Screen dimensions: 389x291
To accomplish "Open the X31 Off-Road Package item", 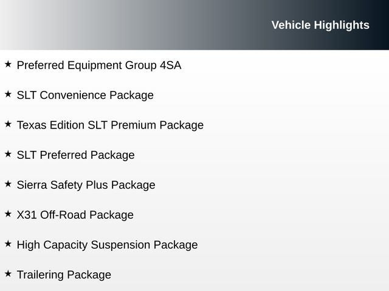I will pyautogui.click(x=75, y=215).
